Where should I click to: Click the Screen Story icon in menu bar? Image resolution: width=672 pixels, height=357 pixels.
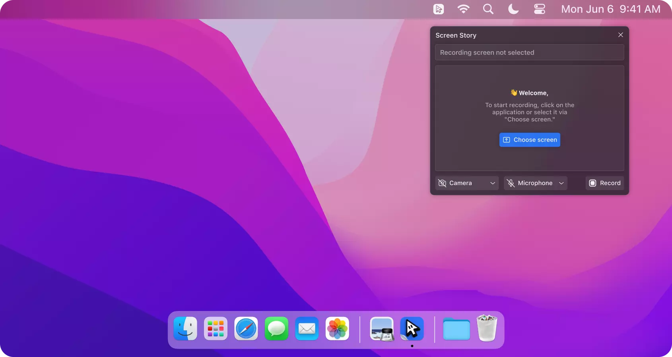[x=438, y=9]
